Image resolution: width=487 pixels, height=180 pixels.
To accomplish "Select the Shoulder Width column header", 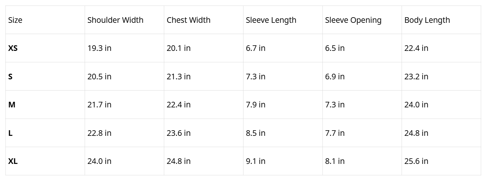I will click(x=115, y=20).
